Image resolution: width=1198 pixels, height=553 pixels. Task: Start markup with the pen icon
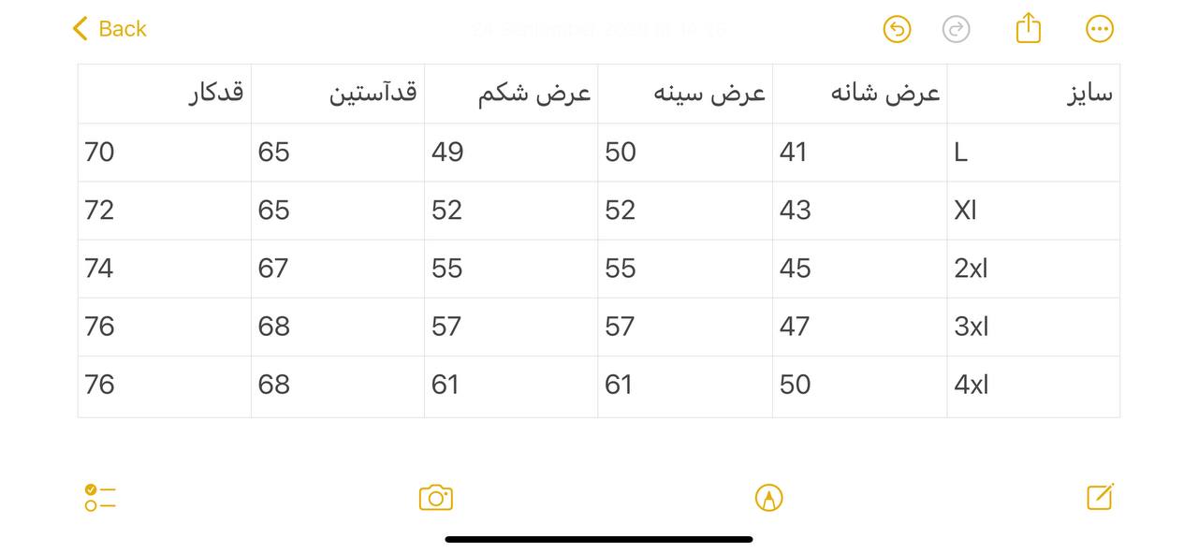point(768,497)
